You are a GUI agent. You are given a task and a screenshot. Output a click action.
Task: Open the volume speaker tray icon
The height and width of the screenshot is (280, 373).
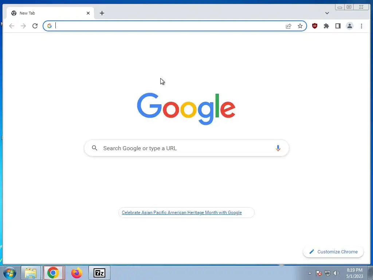[x=336, y=273]
